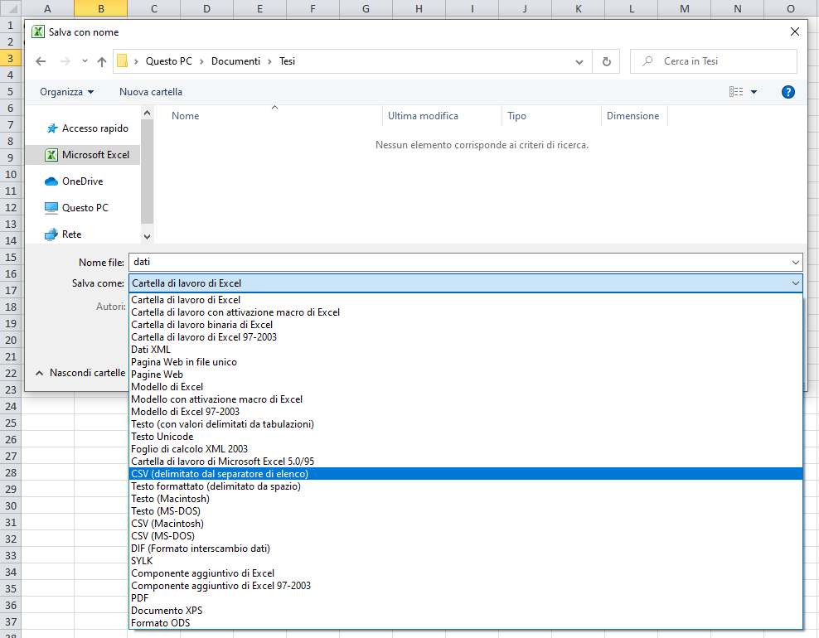Close the Salva con nome dialog
Image resolution: width=819 pixels, height=638 pixels.
tap(794, 31)
